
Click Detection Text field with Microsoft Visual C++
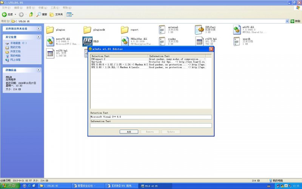tap(151, 117)
